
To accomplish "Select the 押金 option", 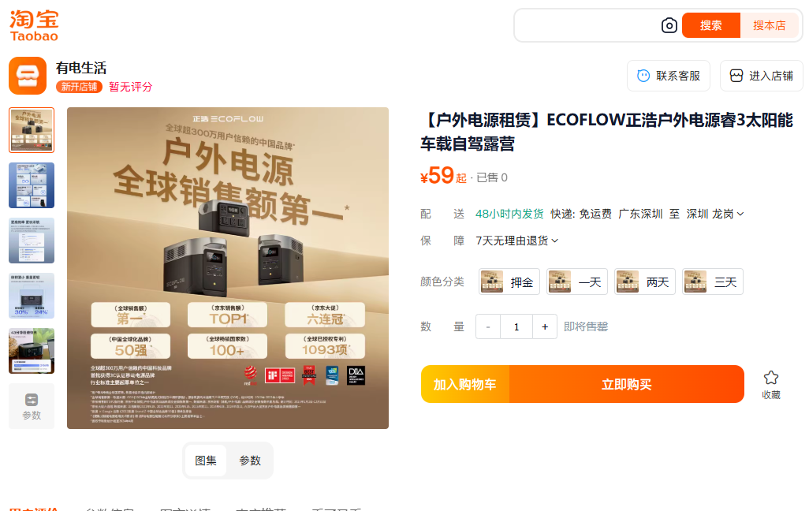I will pos(509,282).
